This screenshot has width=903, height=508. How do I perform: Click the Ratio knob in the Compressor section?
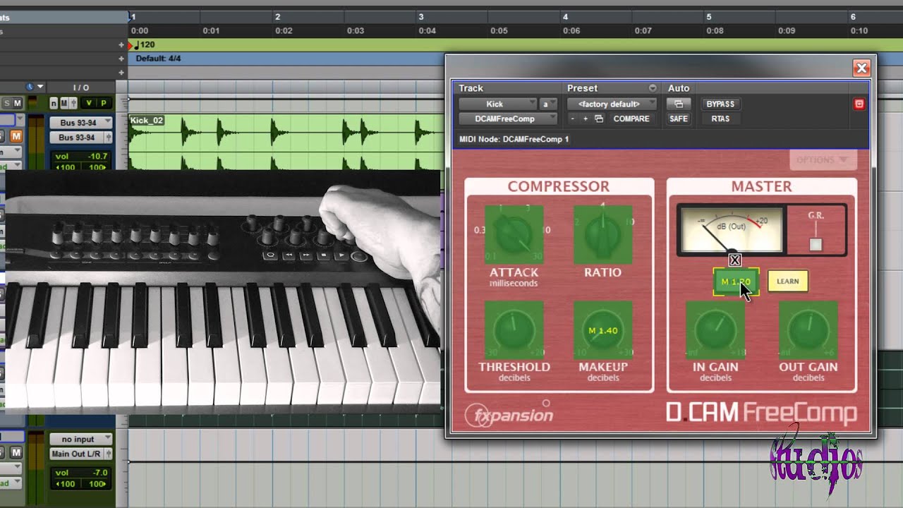click(602, 235)
